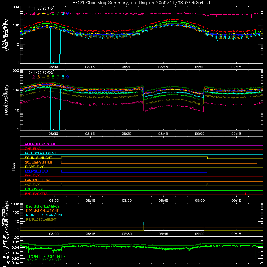Select detector 4 in the rear segments legend

[x=43, y=77]
